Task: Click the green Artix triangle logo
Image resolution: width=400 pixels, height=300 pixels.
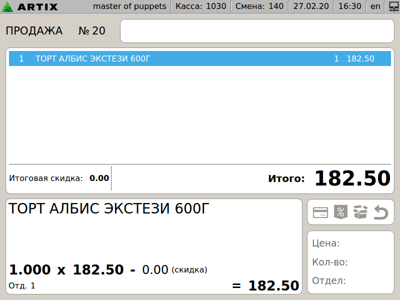Action: tap(8, 7)
